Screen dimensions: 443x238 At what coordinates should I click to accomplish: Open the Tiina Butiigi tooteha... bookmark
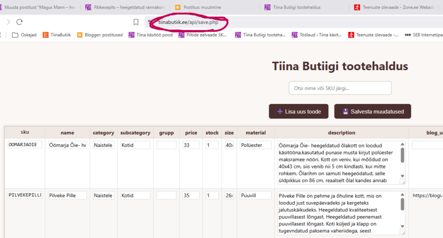(260, 35)
